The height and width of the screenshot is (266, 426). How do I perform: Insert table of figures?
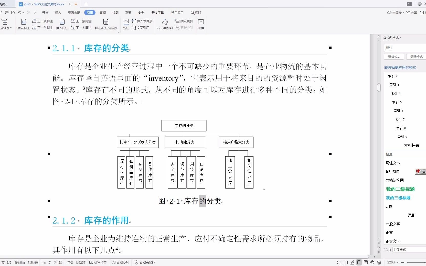[x=142, y=21]
